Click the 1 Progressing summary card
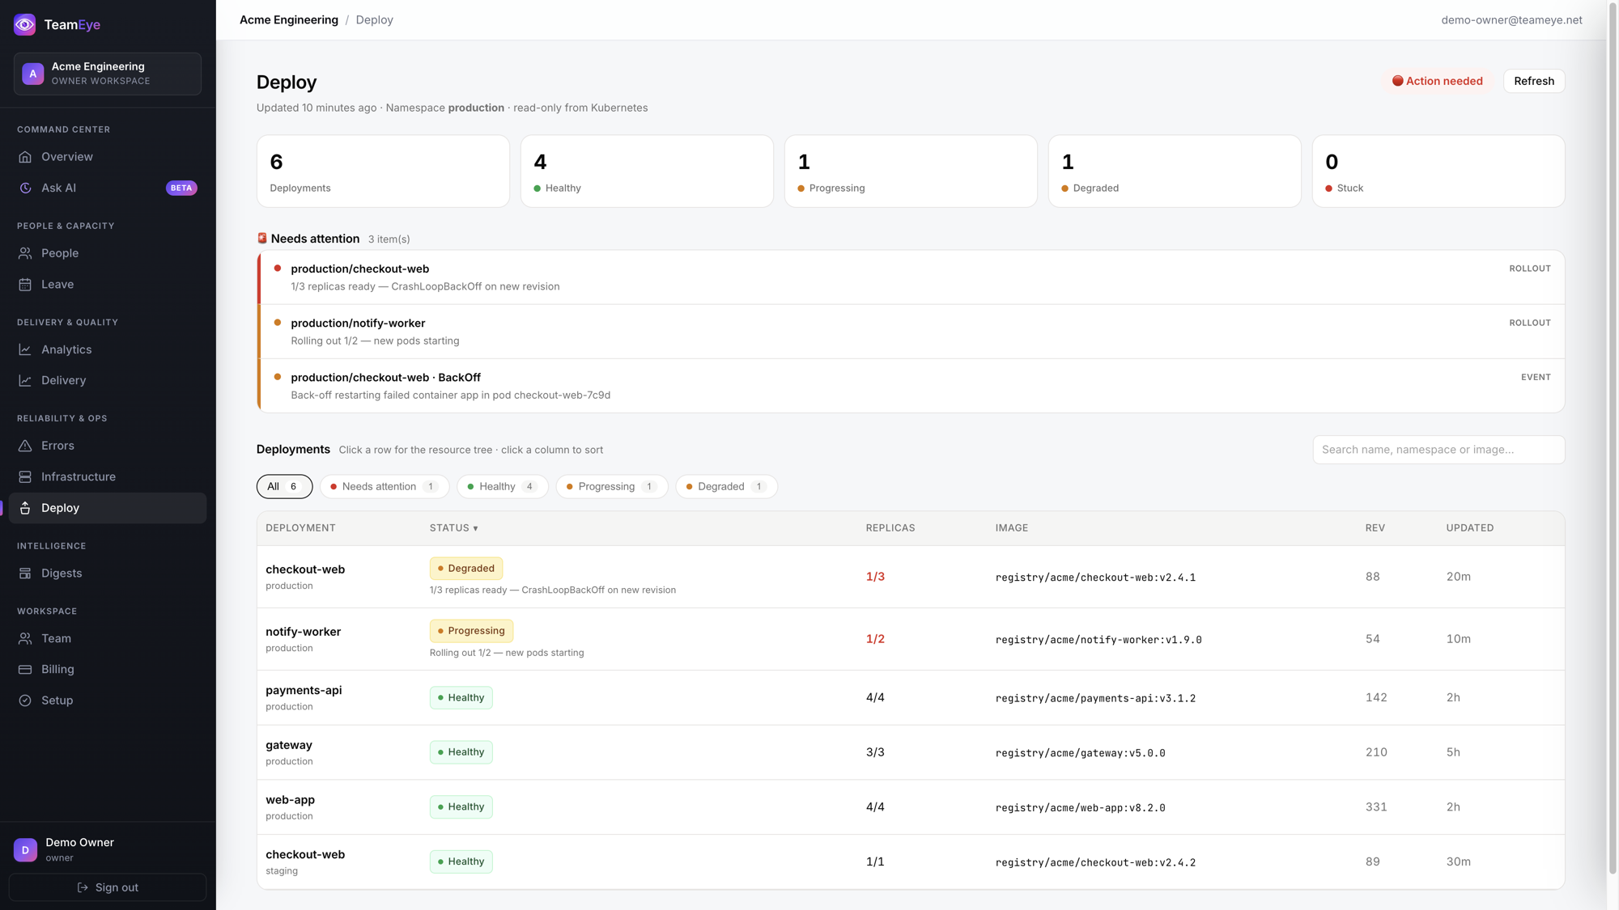1619x910 pixels. (x=911, y=171)
